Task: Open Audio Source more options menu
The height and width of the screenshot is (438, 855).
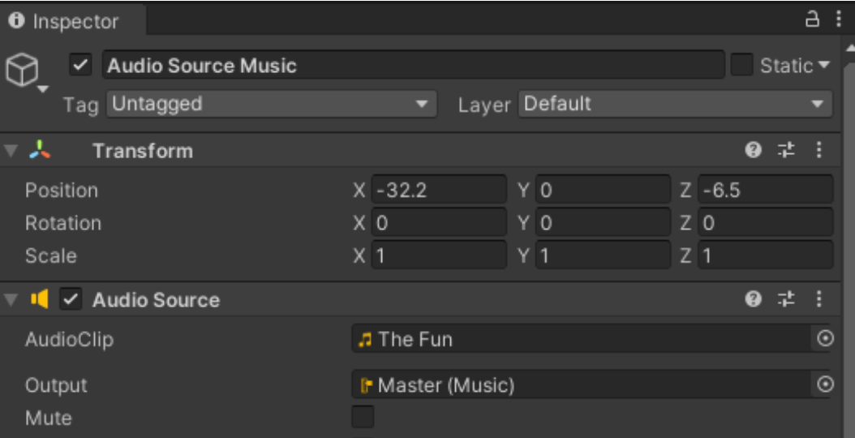Action: pos(818,300)
